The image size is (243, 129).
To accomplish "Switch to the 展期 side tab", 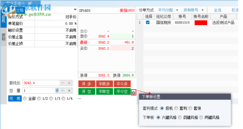I will tap(3, 37).
